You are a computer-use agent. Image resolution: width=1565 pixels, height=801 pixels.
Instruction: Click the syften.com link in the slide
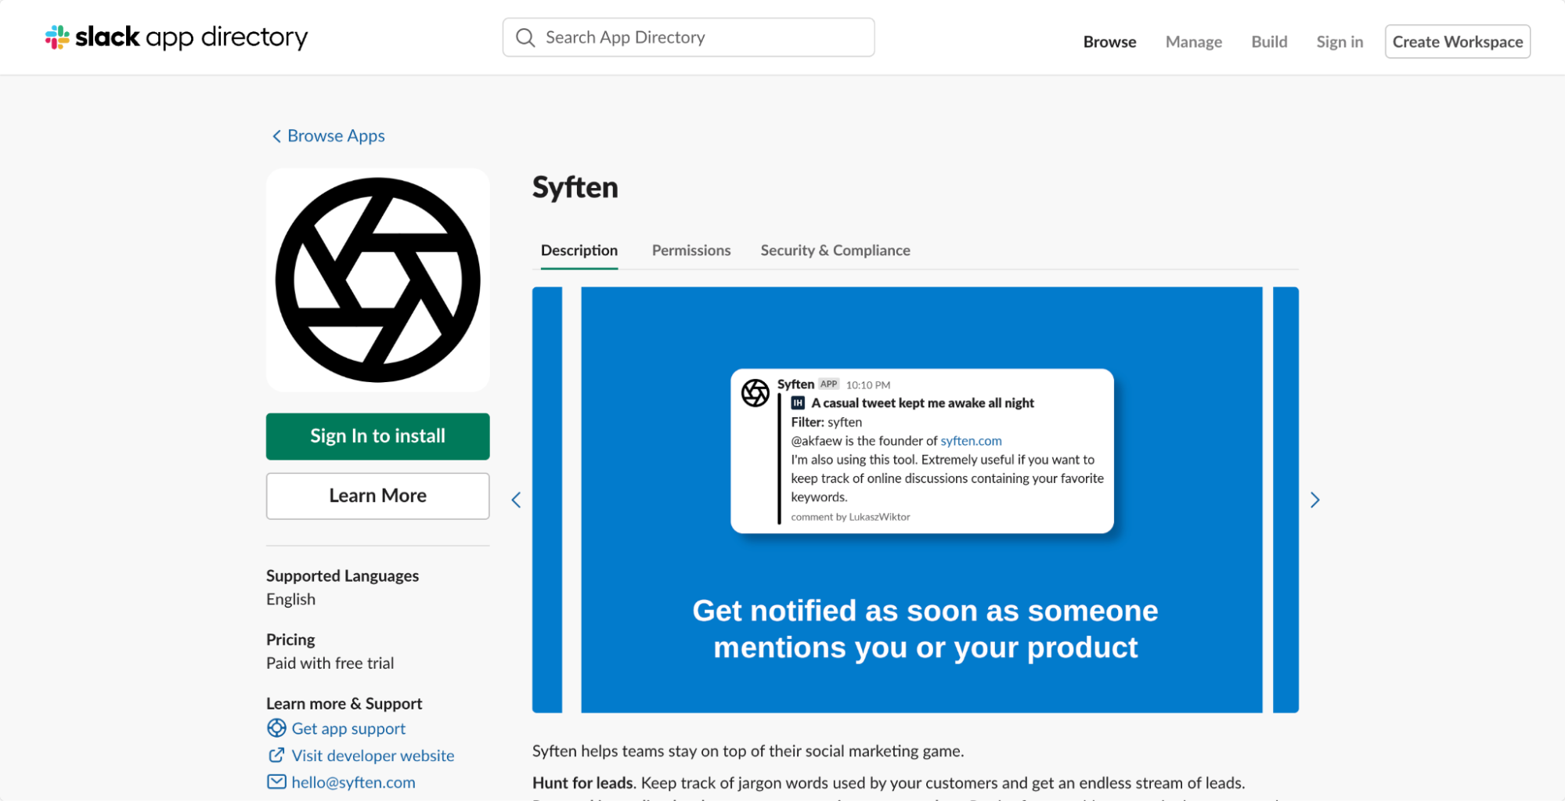coord(971,441)
